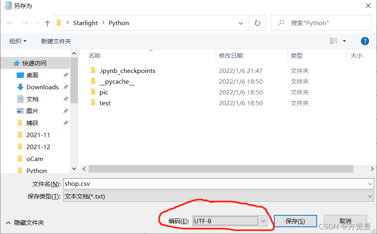The height and width of the screenshot is (234, 377).
Task: Open 捕获 folder in the sidebar
Action: [32, 123]
